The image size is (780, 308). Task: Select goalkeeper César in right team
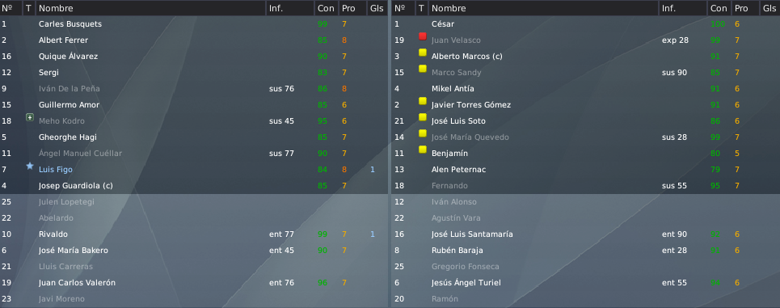point(585,24)
